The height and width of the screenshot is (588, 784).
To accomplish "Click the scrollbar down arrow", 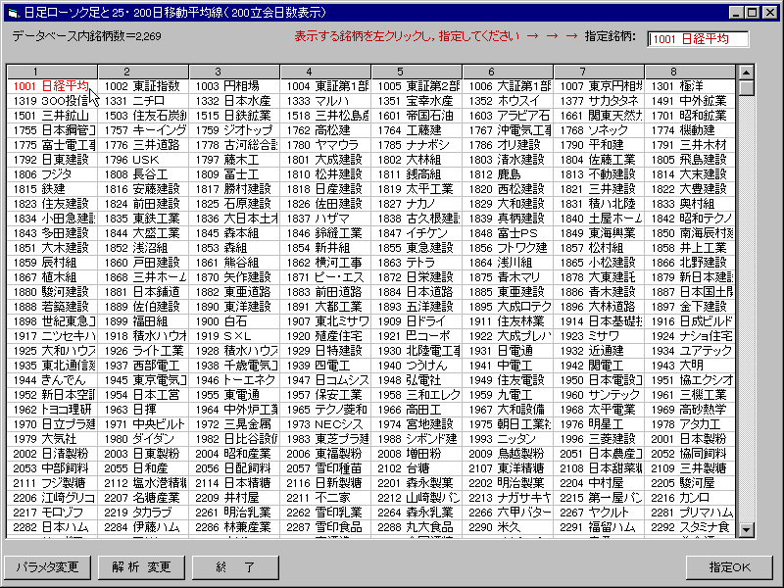I will pyautogui.click(x=745, y=533).
